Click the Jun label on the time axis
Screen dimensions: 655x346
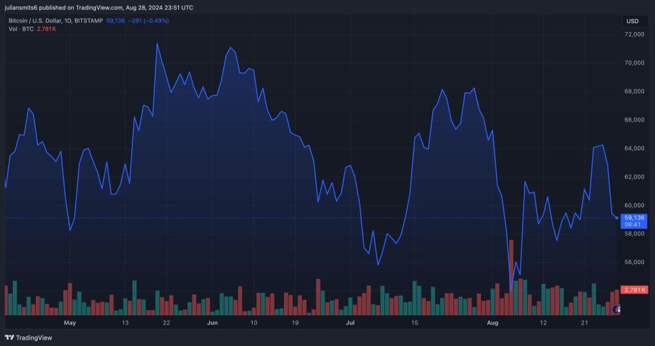coord(213,323)
